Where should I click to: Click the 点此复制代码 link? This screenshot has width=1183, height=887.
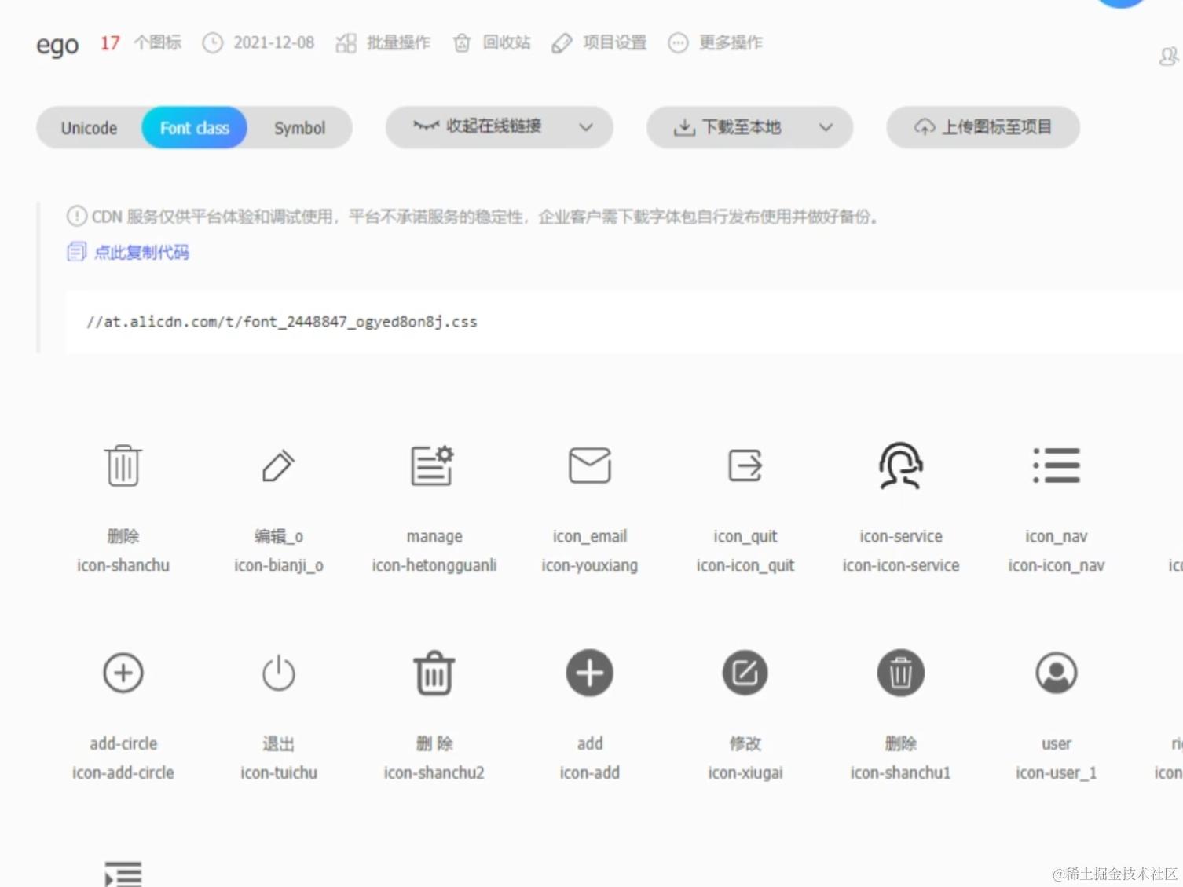[141, 252]
